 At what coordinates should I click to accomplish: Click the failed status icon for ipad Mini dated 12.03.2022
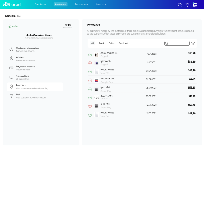(90, 106)
